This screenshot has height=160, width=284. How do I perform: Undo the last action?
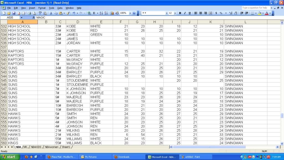coord(74,13)
